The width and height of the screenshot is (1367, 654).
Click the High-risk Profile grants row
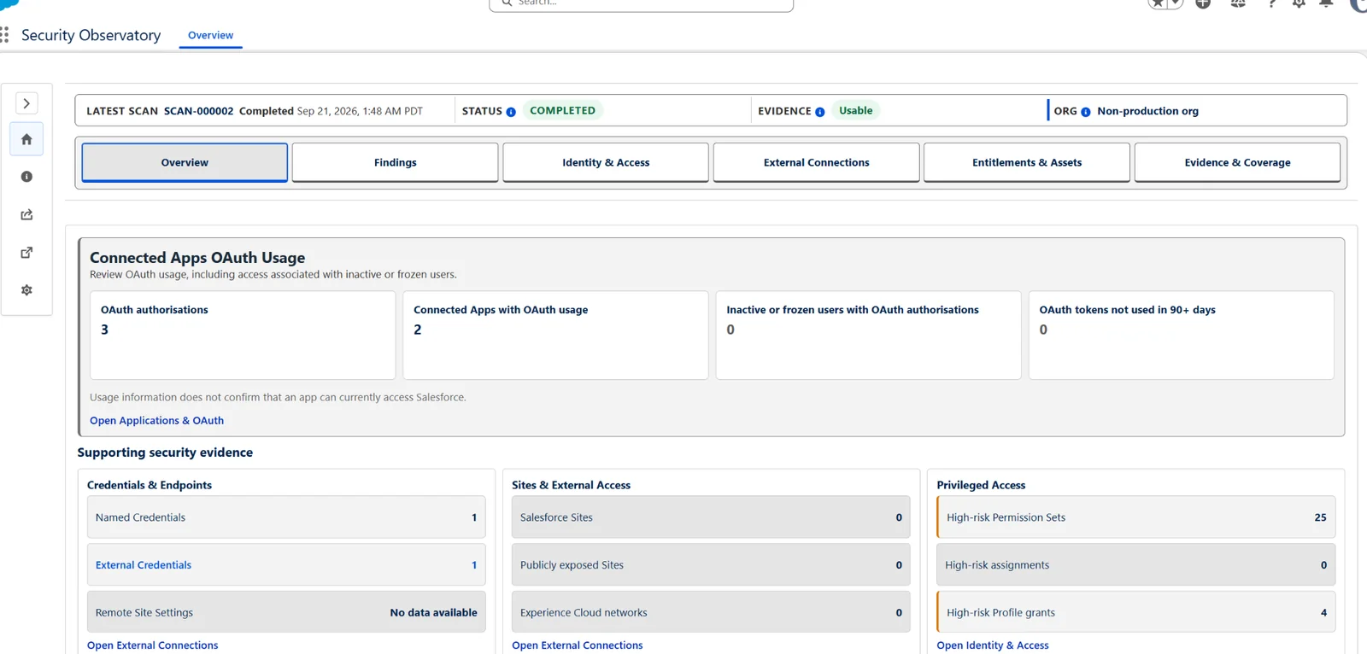(1135, 612)
